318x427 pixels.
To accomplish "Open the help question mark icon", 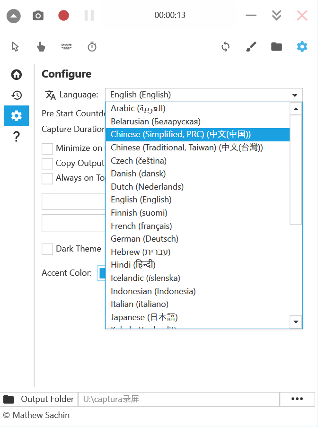I will tap(17, 137).
